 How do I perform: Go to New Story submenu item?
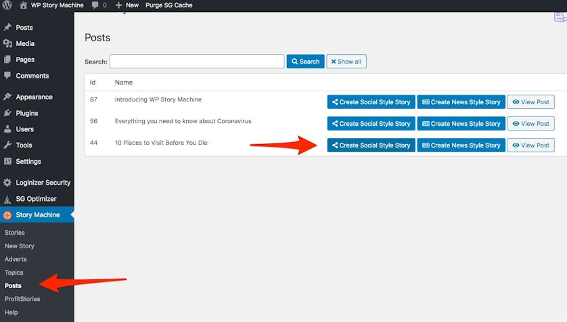click(x=20, y=246)
